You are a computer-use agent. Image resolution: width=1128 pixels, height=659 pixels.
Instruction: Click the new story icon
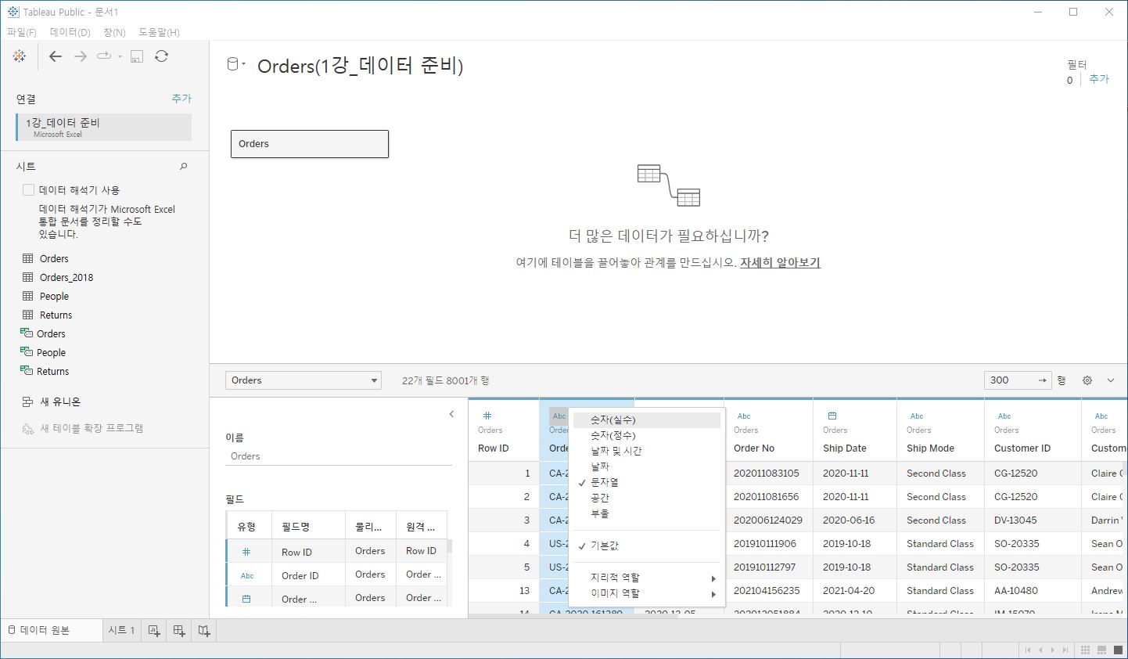[204, 630]
